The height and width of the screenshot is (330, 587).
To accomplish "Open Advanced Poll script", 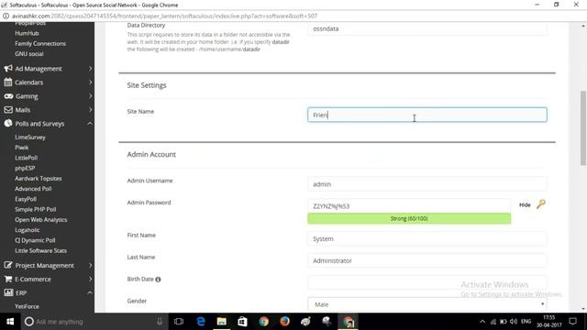I will click(x=33, y=189).
